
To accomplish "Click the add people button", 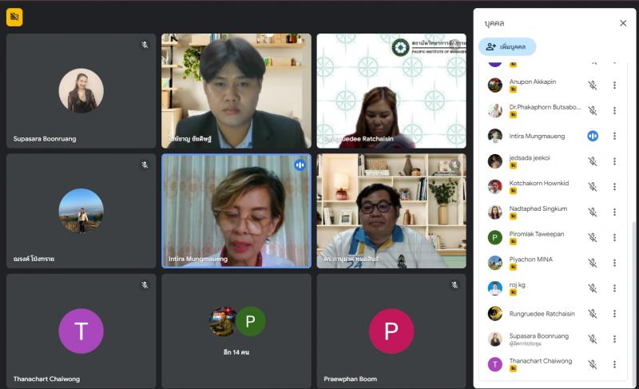I will point(507,46).
